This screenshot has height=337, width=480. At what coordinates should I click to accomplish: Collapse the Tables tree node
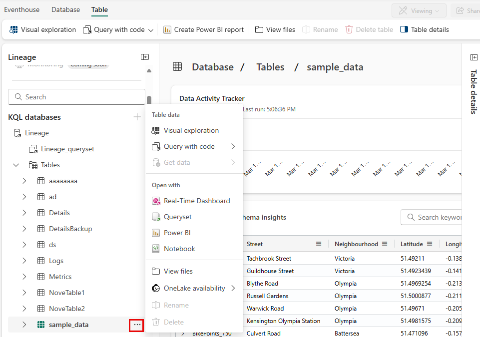point(16,165)
